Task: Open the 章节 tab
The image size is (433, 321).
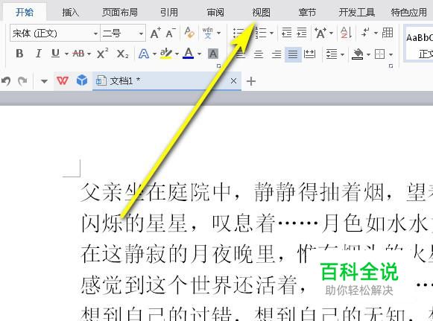Action: 307,13
